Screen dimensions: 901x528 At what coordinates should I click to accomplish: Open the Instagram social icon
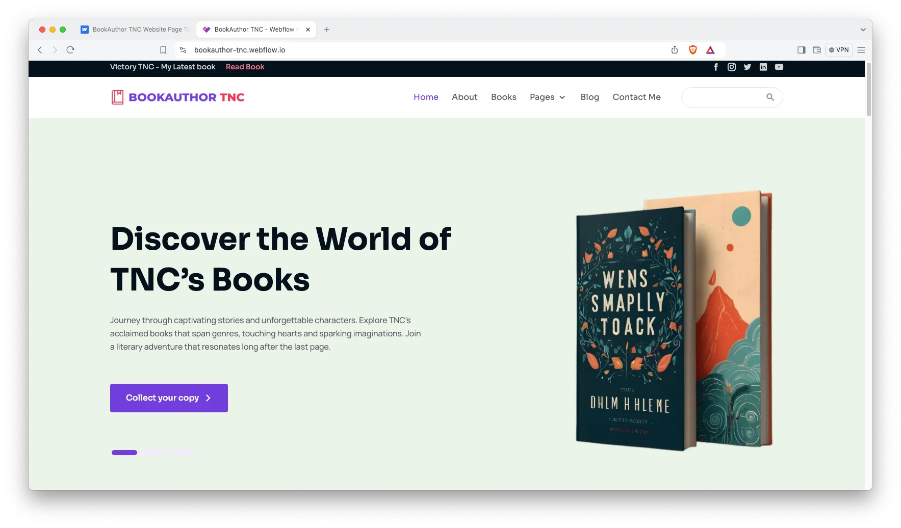[731, 67]
